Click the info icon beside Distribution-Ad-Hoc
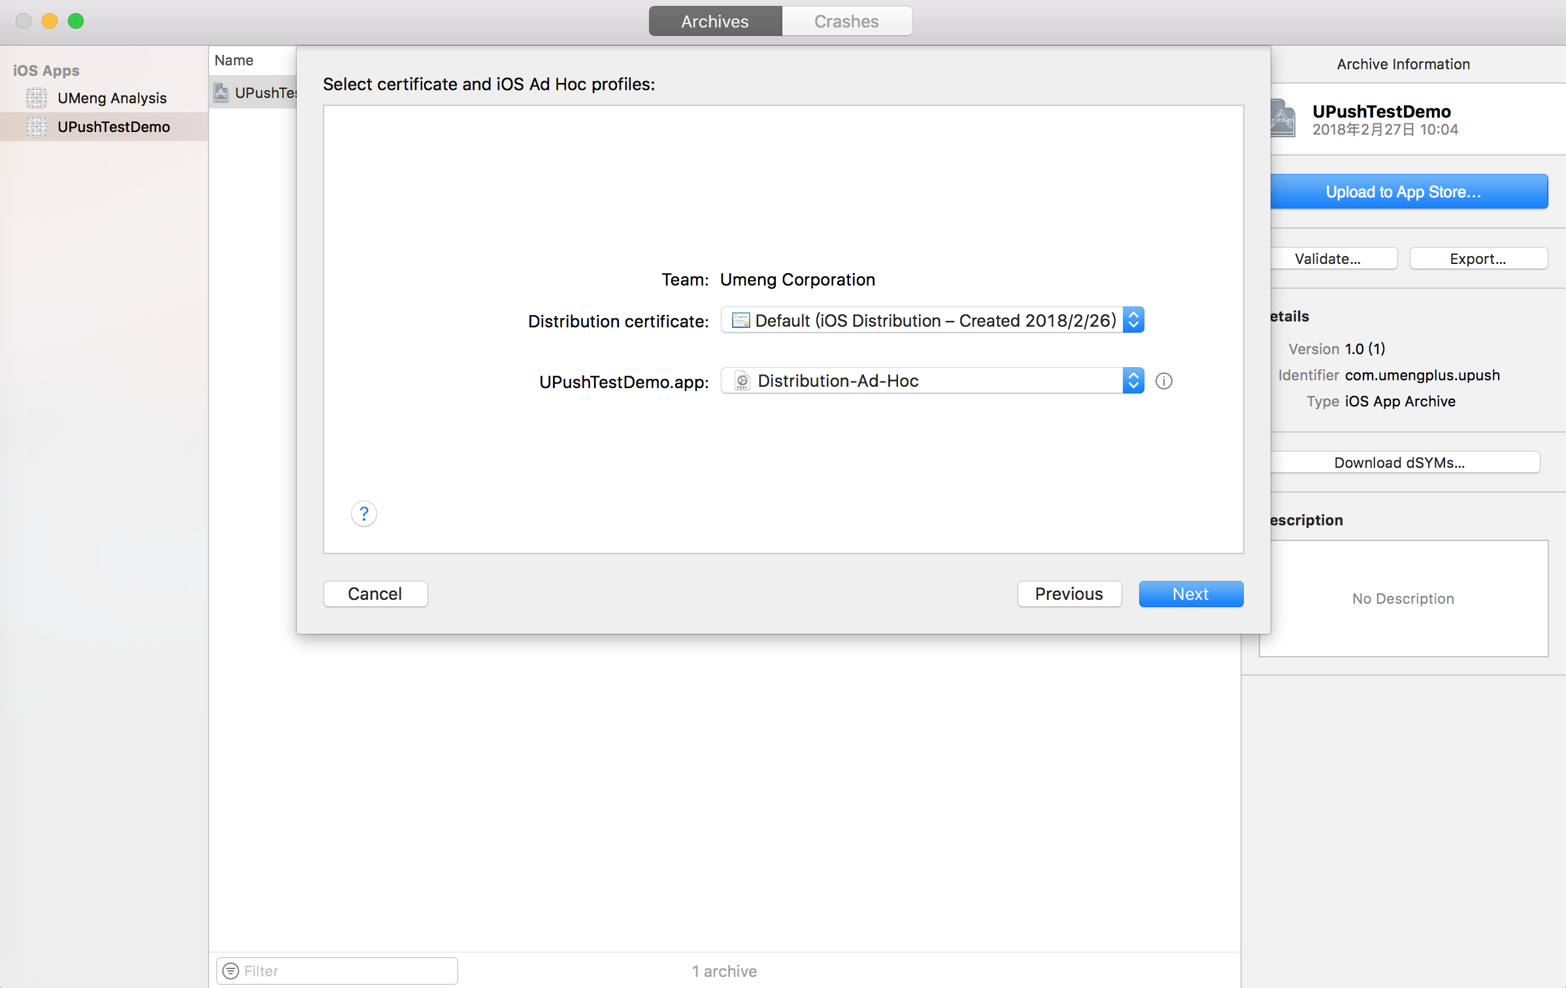Viewport: 1566px width, 988px height. (x=1164, y=381)
